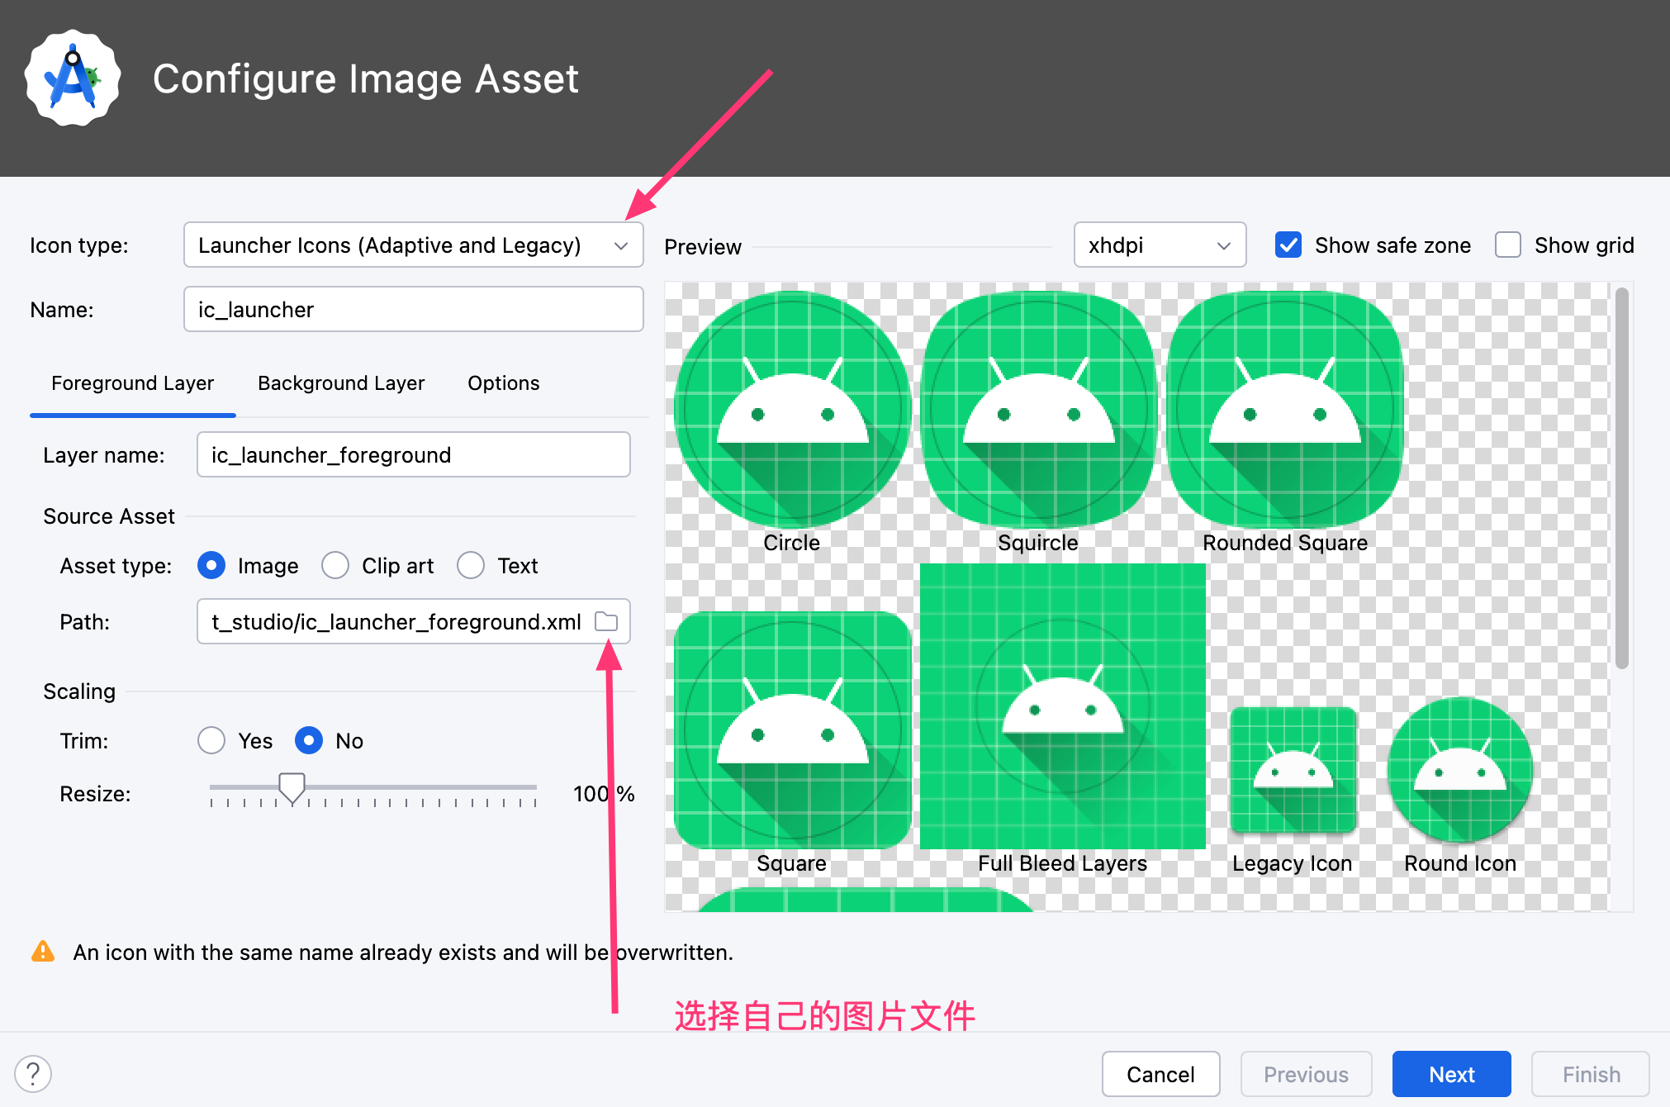Click the Cancel button

pyautogui.click(x=1160, y=1074)
